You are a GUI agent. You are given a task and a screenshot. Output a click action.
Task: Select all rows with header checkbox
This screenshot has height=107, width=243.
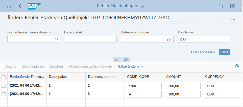click(x=4, y=77)
